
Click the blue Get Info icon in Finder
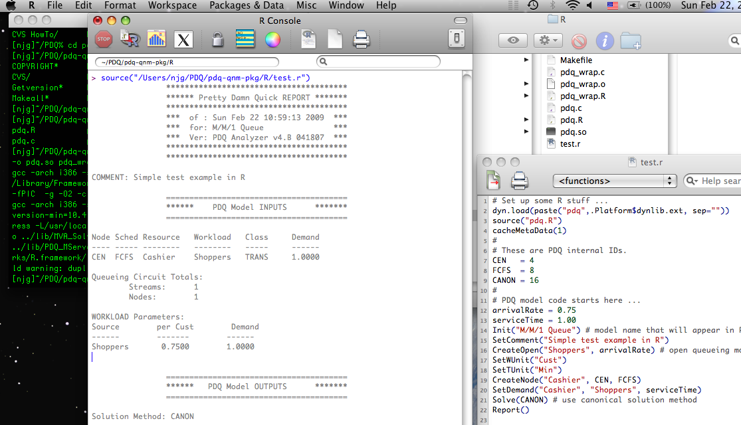pyautogui.click(x=605, y=41)
